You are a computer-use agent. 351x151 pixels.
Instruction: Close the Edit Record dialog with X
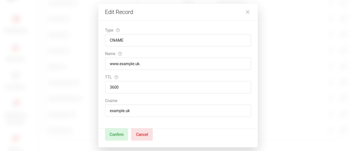pos(247,12)
